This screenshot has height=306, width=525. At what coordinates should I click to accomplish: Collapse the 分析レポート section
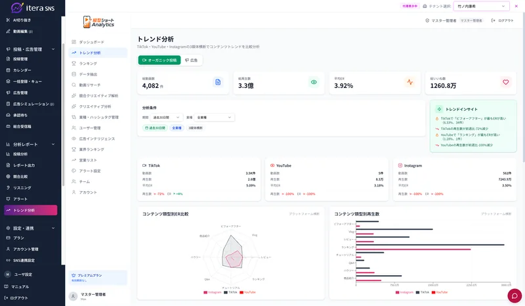pyautogui.click(x=30, y=144)
